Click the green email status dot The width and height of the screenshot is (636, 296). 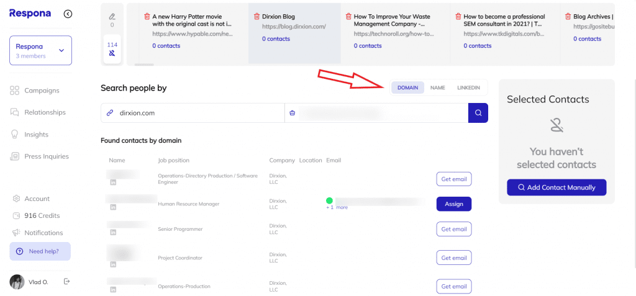pyautogui.click(x=329, y=200)
